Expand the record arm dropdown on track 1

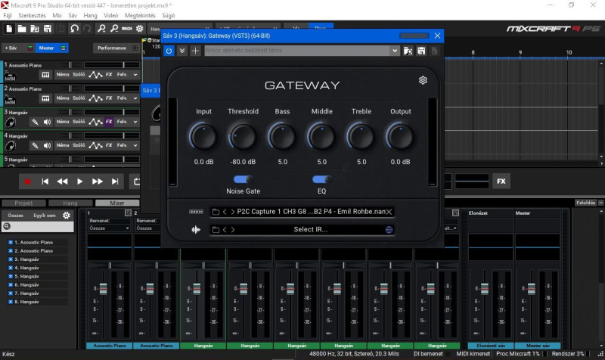tap(135, 75)
